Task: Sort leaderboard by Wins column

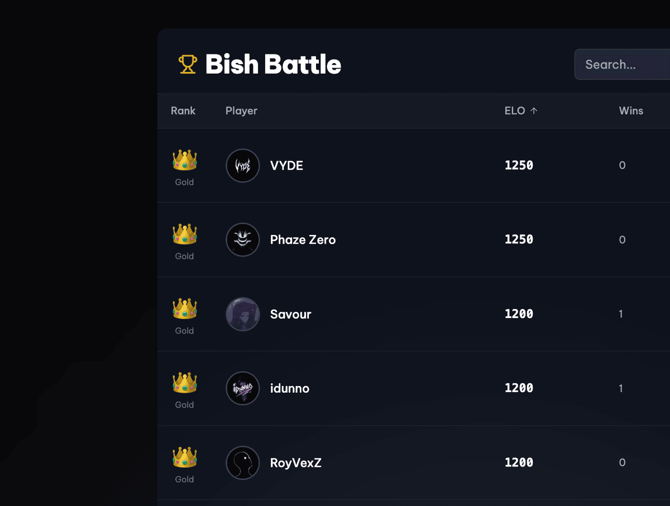Action: coord(631,111)
